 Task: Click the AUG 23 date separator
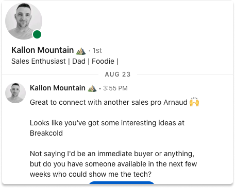click(x=117, y=74)
